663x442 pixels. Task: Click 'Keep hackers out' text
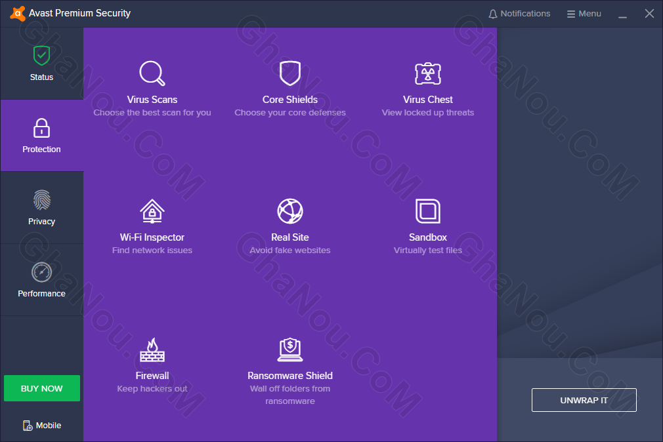point(152,389)
